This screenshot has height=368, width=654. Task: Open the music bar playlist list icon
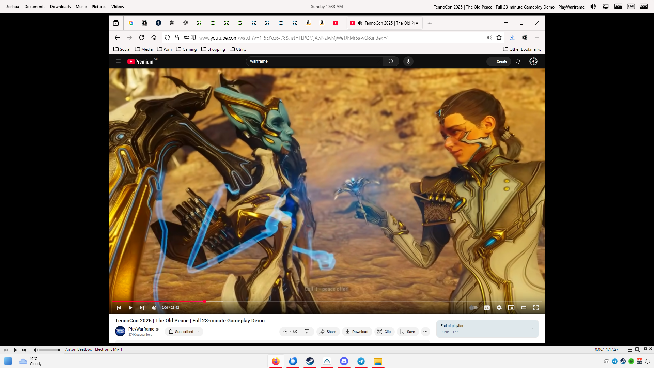(629, 350)
